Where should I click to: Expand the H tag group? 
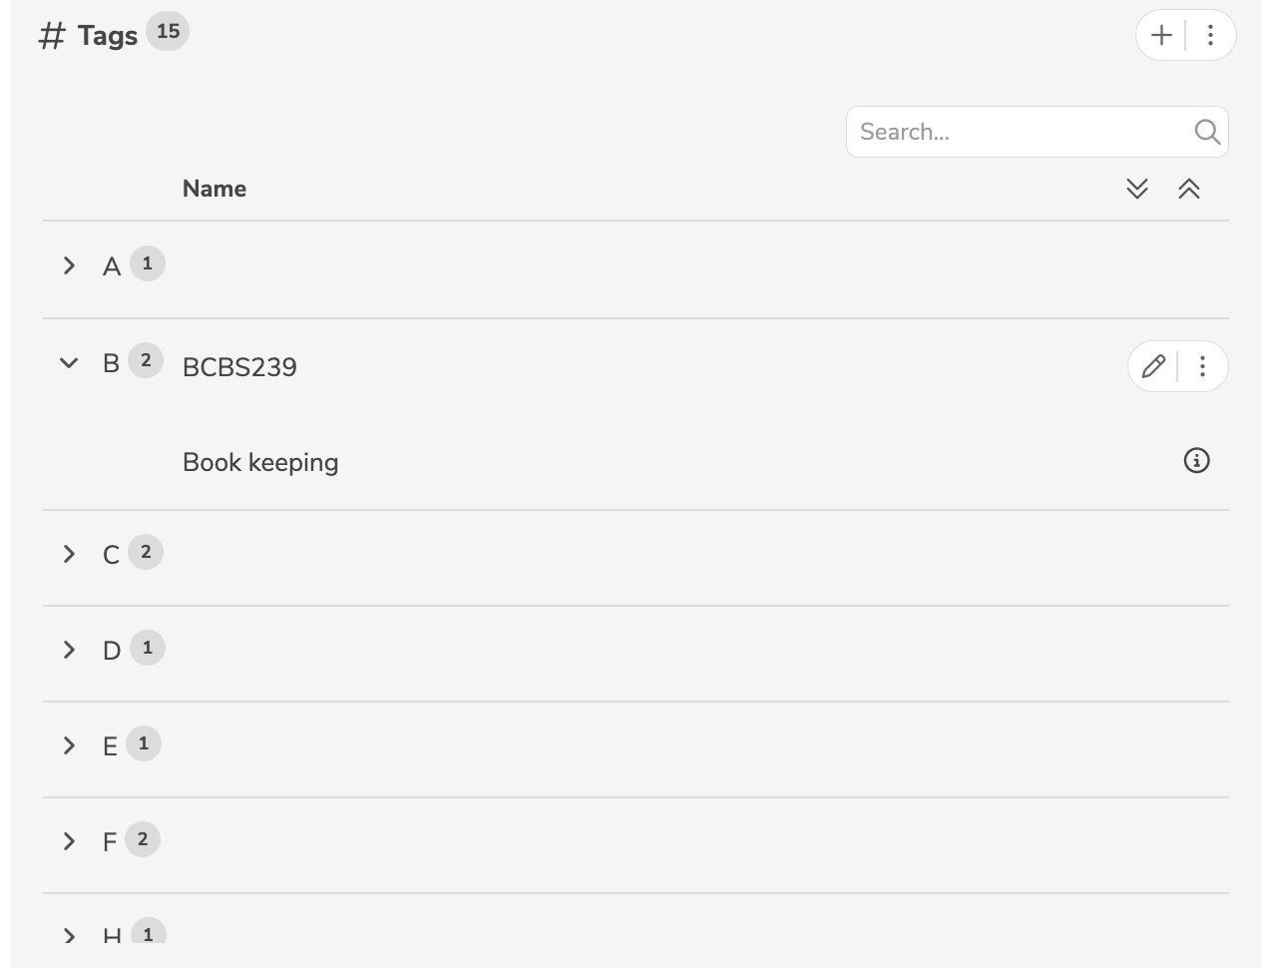coord(69,935)
